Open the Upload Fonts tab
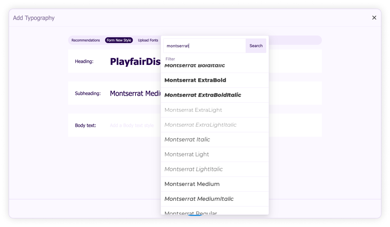Image resolution: width=390 pixels, height=227 pixels. 148,40
